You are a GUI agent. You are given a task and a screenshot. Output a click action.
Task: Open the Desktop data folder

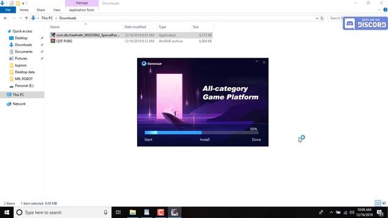(x=24, y=72)
